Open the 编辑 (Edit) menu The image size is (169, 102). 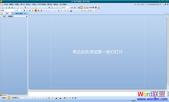pyautogui.click(x=12, y=4)
